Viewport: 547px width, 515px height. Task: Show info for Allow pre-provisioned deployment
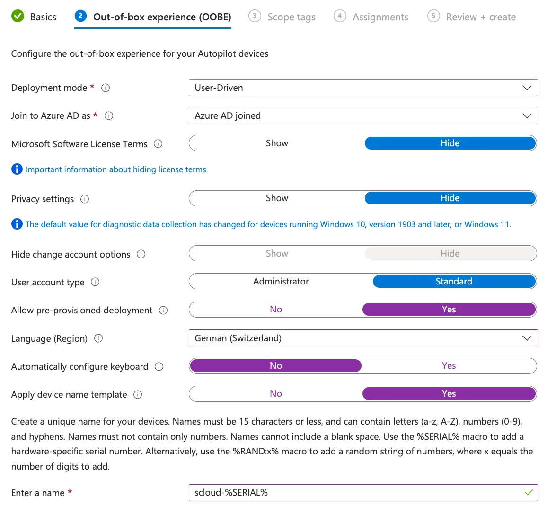pos(163,310)
